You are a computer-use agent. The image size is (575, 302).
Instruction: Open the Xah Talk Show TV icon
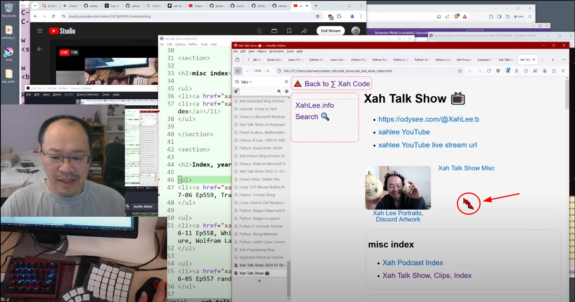(458, 99)
